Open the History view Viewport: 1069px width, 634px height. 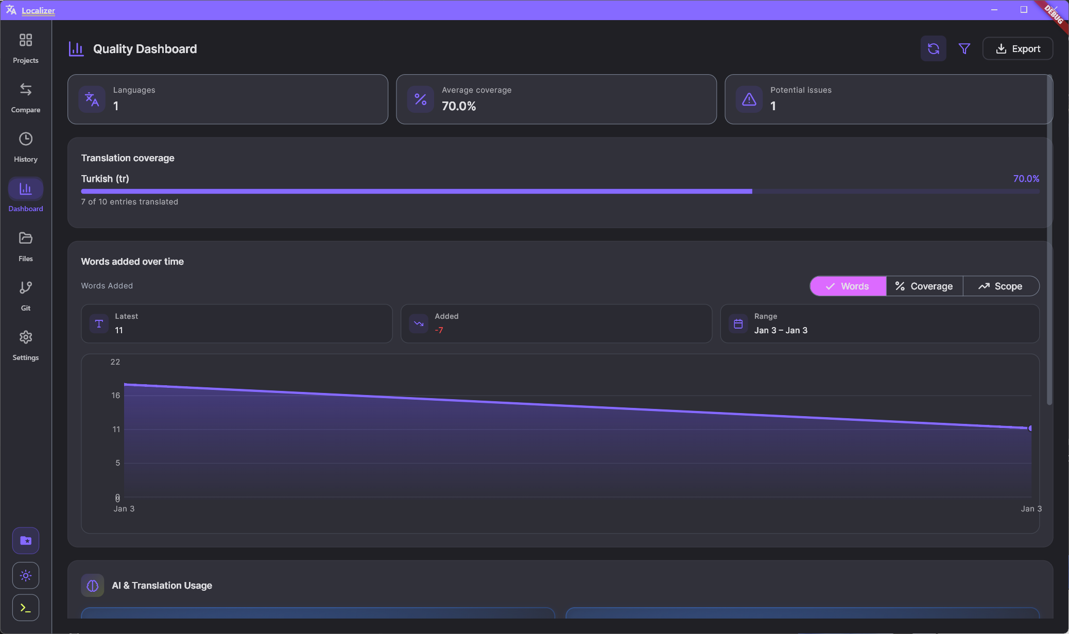(x=25, y=146)
